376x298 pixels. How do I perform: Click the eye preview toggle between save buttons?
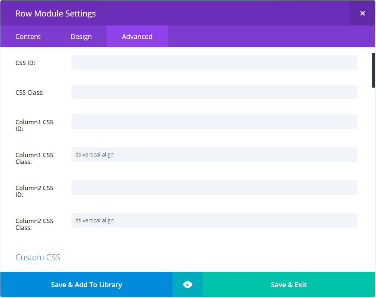coord(187,285)
